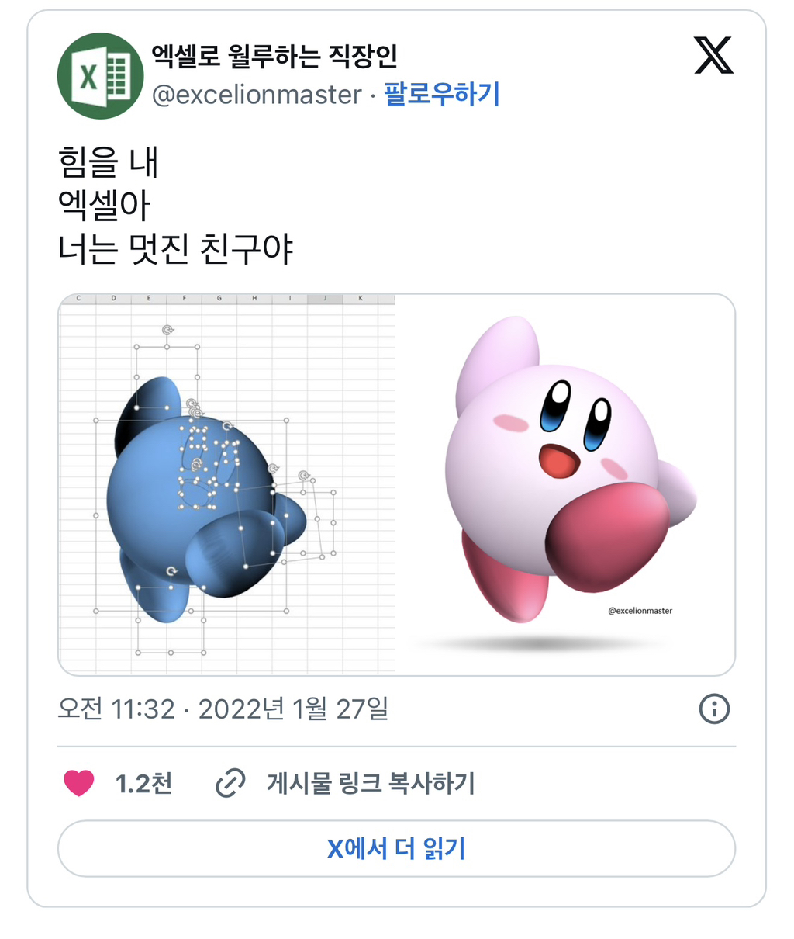Like the post with the pink heart
The width and height of the screenshot is (794, 939).
pos(78,783)
